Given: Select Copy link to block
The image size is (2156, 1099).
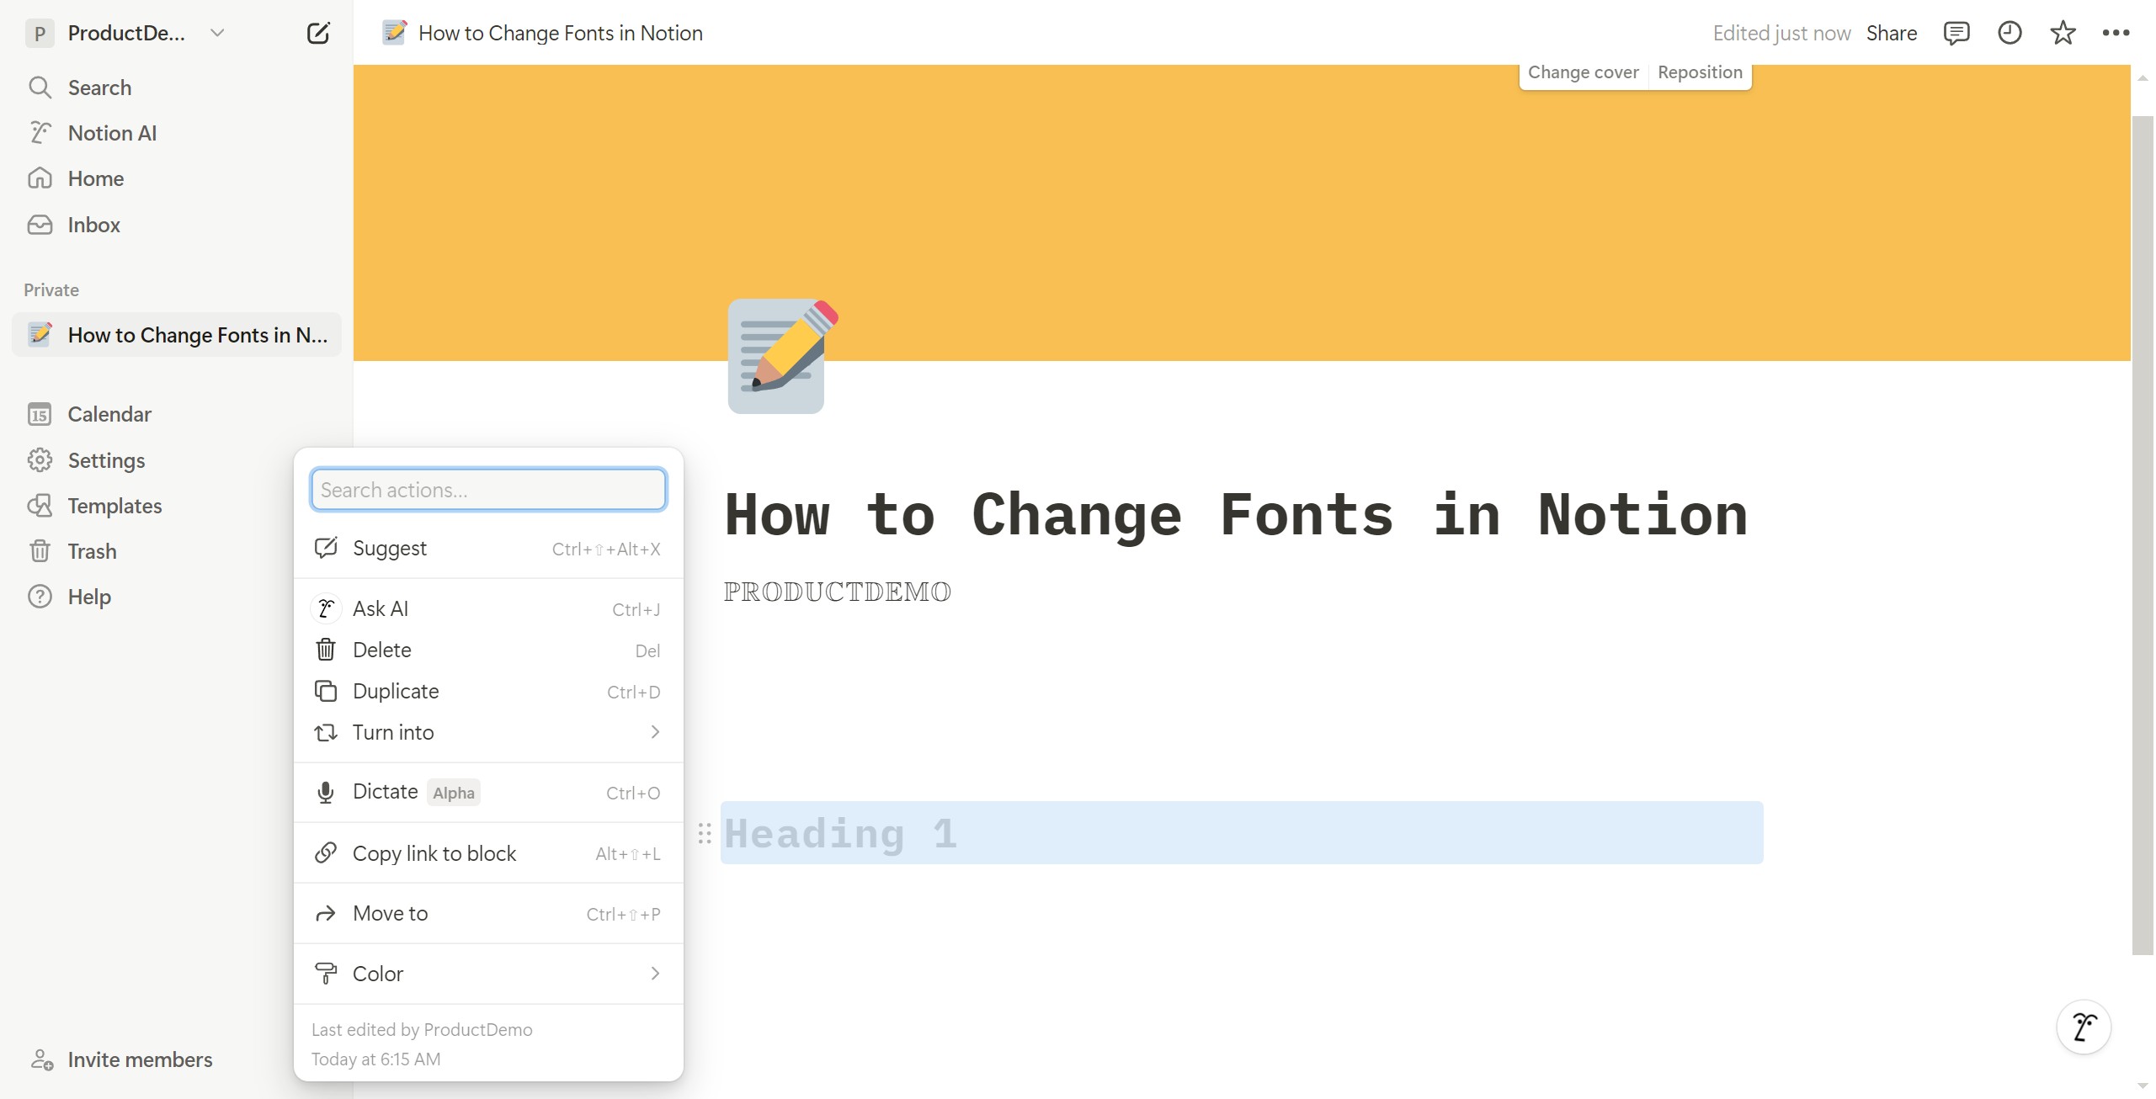Looking at the screenshot, I should tap(488, 853).
